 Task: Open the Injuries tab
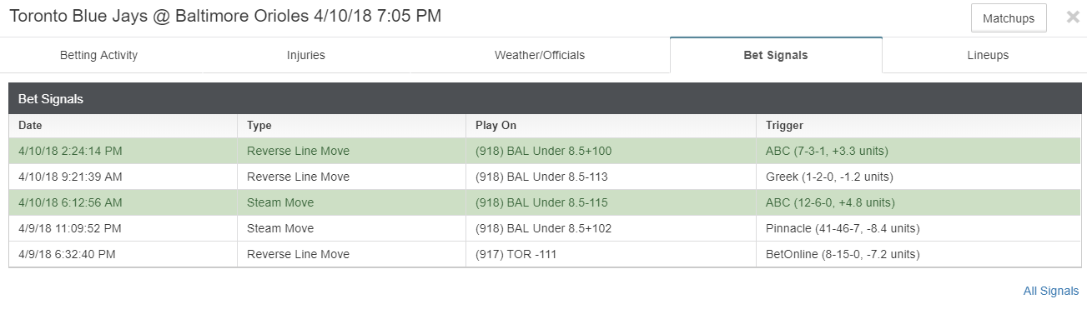(306, 55)
